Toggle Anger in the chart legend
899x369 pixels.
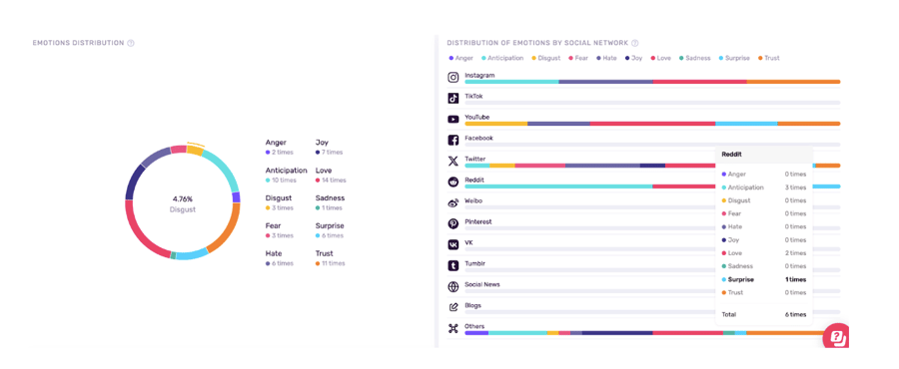click(x=460, y=58)
